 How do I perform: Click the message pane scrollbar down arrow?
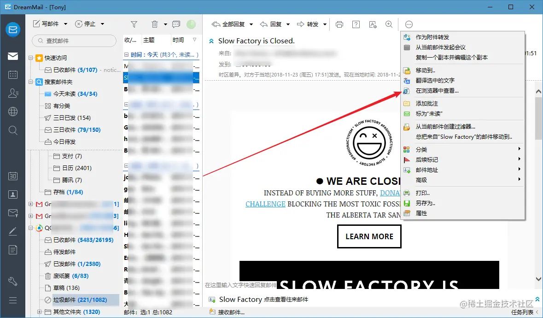[538, 279]
